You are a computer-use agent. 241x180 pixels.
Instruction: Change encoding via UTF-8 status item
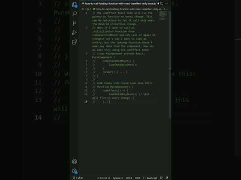(x=129, y=178)
